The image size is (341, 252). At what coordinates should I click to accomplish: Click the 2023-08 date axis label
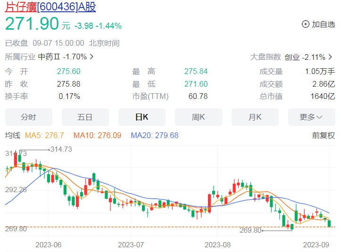tap(217, 245)
